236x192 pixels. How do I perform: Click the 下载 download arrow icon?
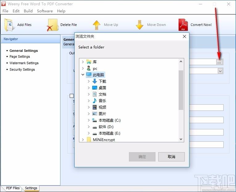click(x=95, y=81)
